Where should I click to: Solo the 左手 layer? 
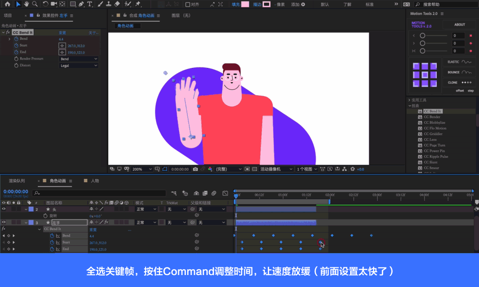tap(13, 222)
